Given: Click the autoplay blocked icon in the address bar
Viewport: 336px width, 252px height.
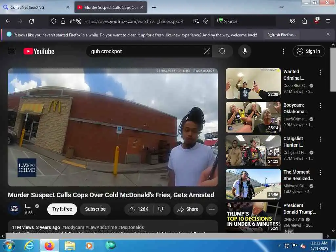Looking at the screenshot, I should 79,21.
